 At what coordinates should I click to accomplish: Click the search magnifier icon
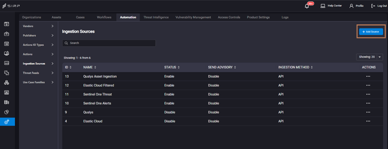point(66,43)
